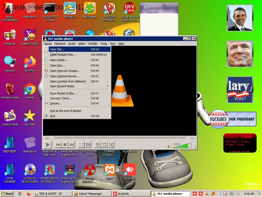
Task: Open the Video menu in VLC
Action: pyautogui.click(x=82, y=44)
